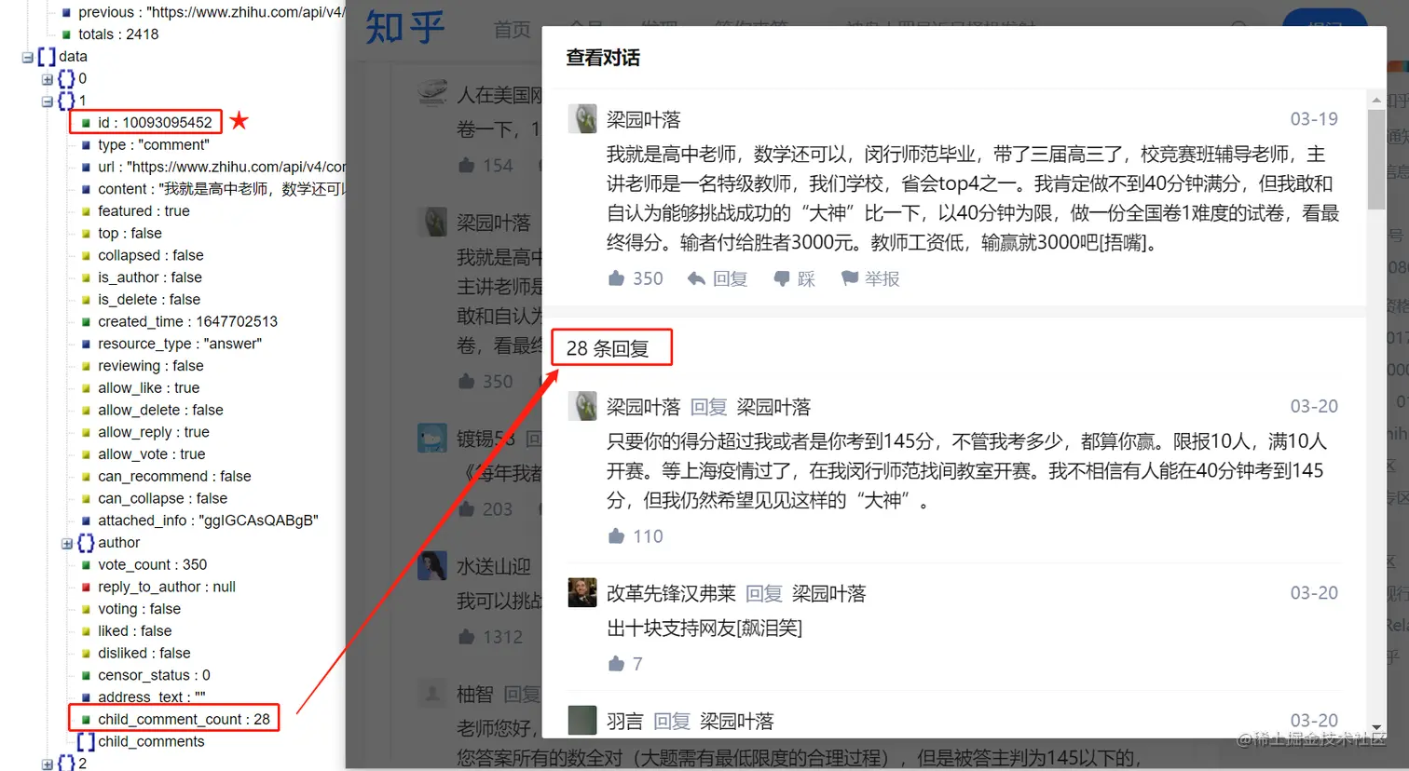This screenshot has width=1409, height=771.
Task: Click the reply arrow icon on top comment
Action: (696, 279)
